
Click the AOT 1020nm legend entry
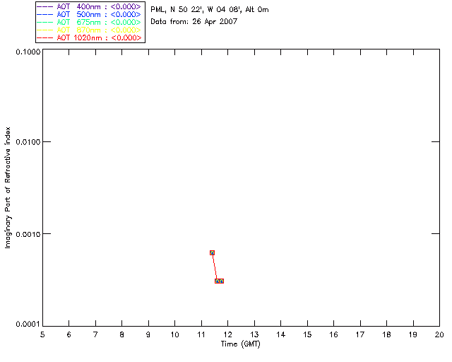tap(89, 37)
